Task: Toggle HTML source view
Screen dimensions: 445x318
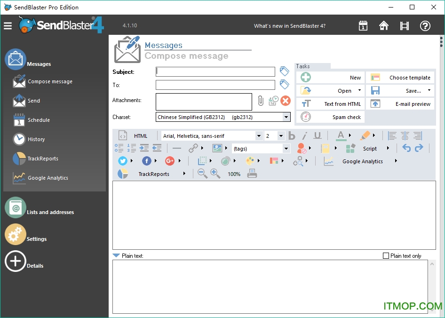Action: pyautogui.click(x=134, y=136)
